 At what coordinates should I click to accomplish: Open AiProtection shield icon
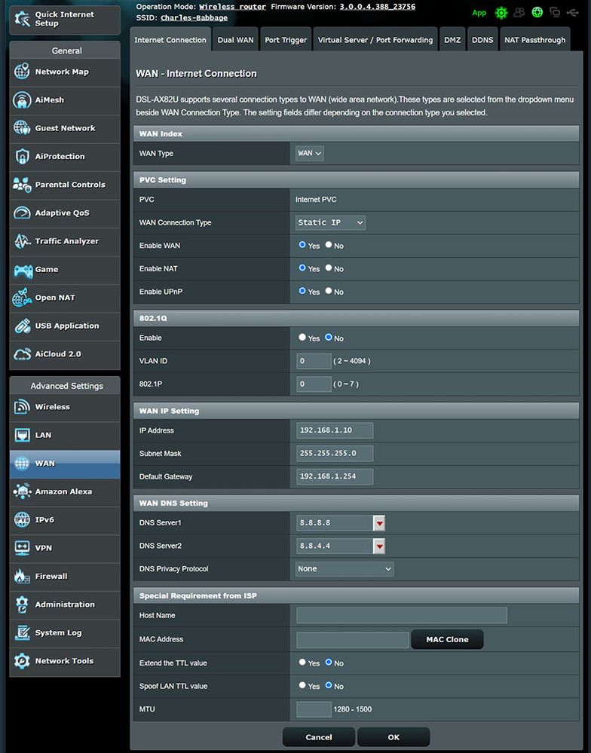(22, 157)
